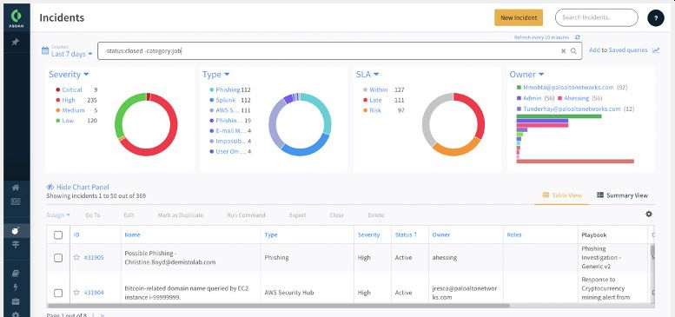The image size is (675, 317).
Task: Open table settings gear icon above the table
Action: click(x=649, y=215)
